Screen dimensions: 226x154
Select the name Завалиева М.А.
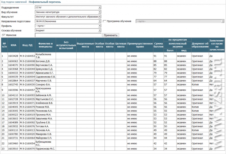point(44,118)
